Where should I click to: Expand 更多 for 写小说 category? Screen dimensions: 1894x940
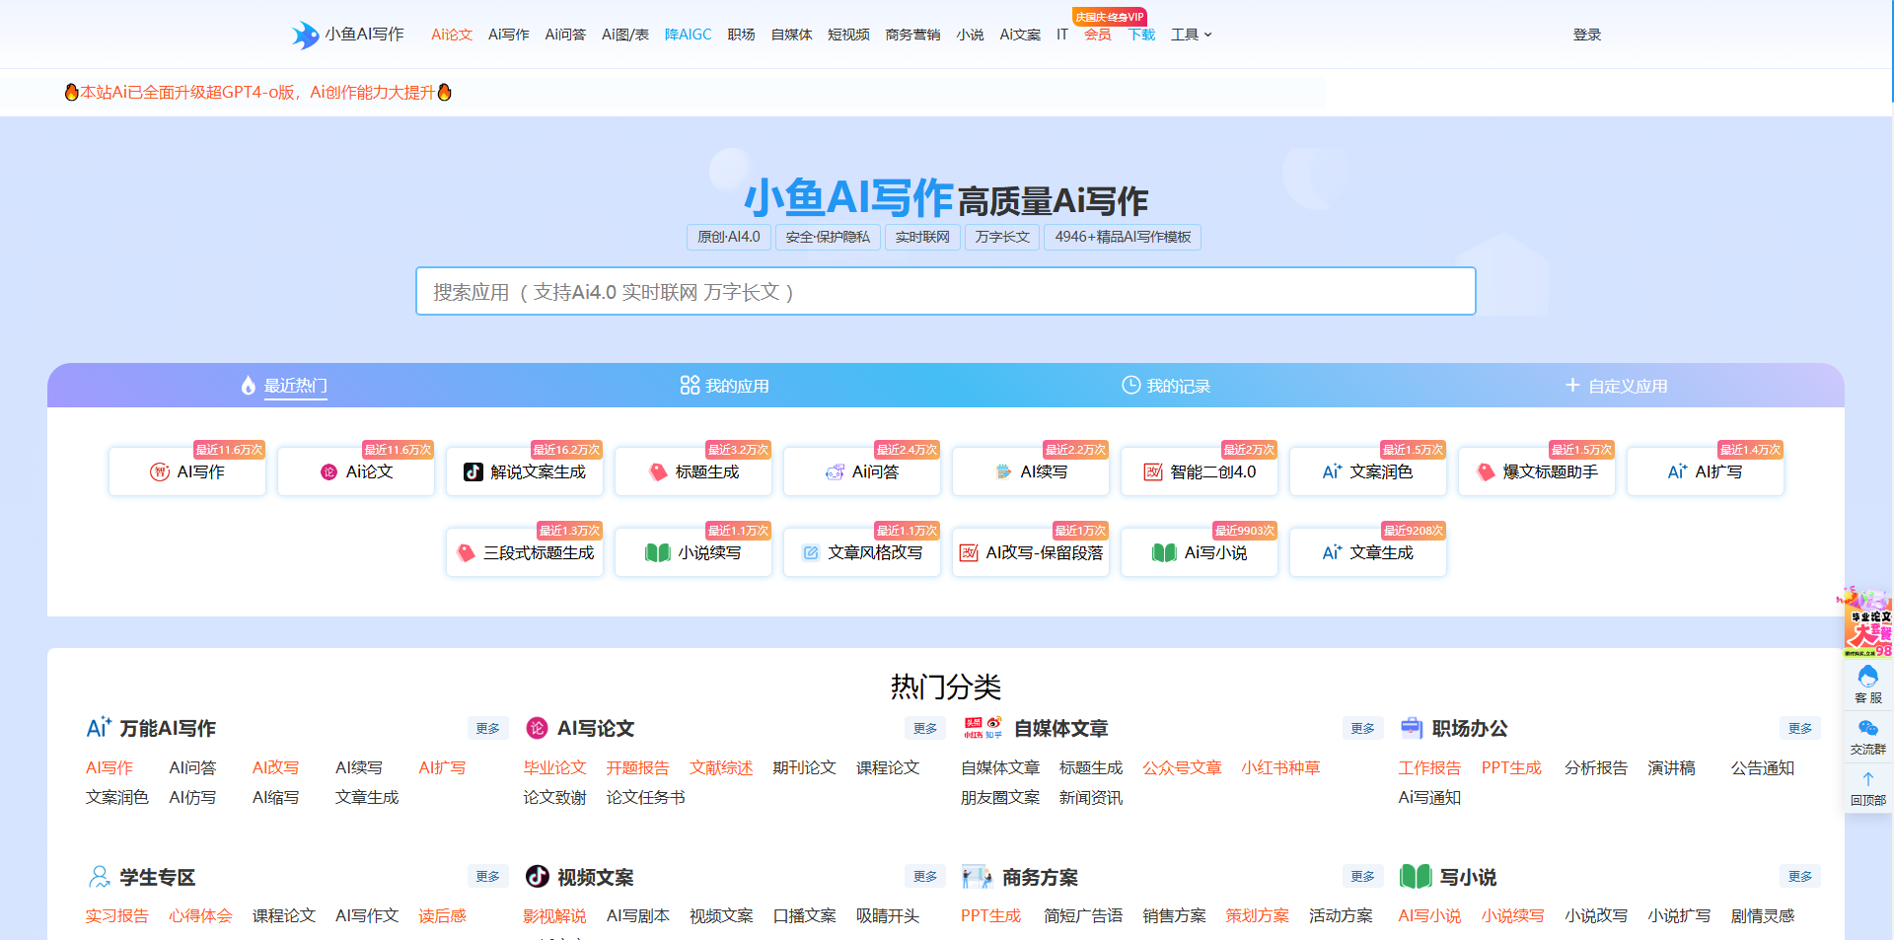click(1800, 876)
